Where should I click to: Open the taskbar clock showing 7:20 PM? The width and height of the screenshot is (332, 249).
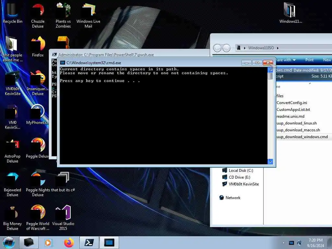pos(315,243)
